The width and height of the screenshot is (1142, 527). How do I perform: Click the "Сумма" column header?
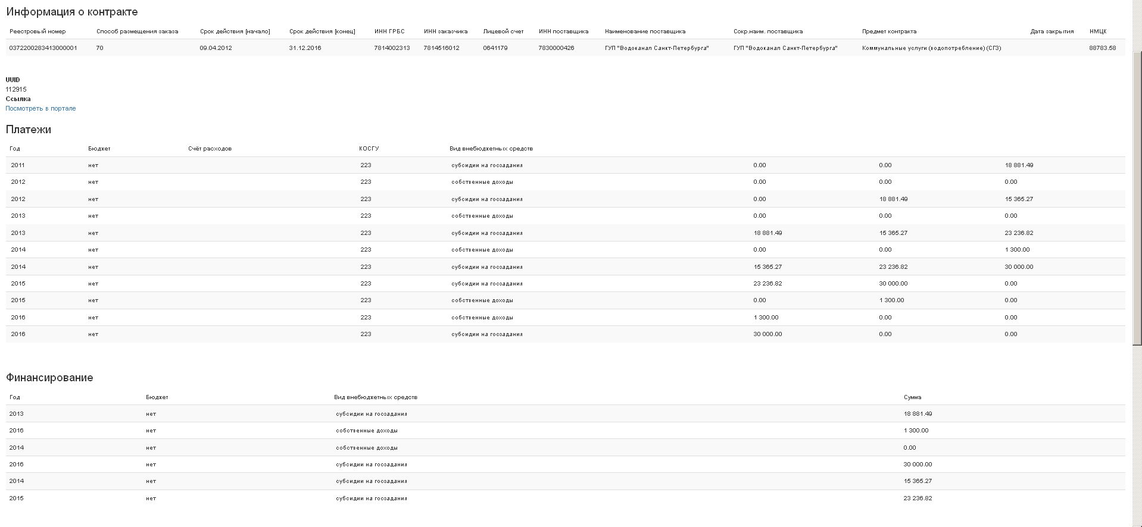912,397
